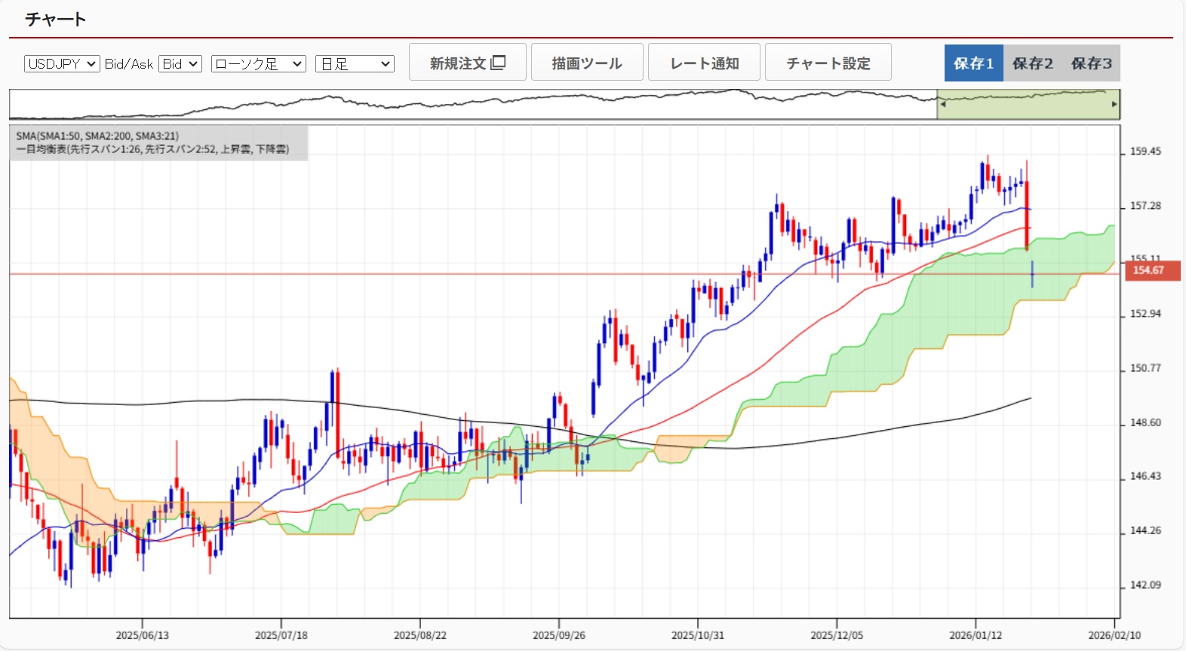This screenshot has width=1186, height=651.
Task: Open the 描画ツール drawing tools
Action: click(587, 63)
